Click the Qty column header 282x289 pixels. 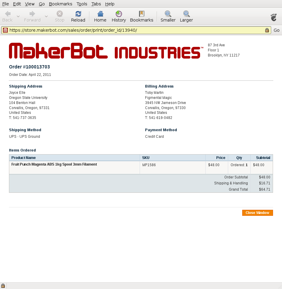click(x=239, y=158)
